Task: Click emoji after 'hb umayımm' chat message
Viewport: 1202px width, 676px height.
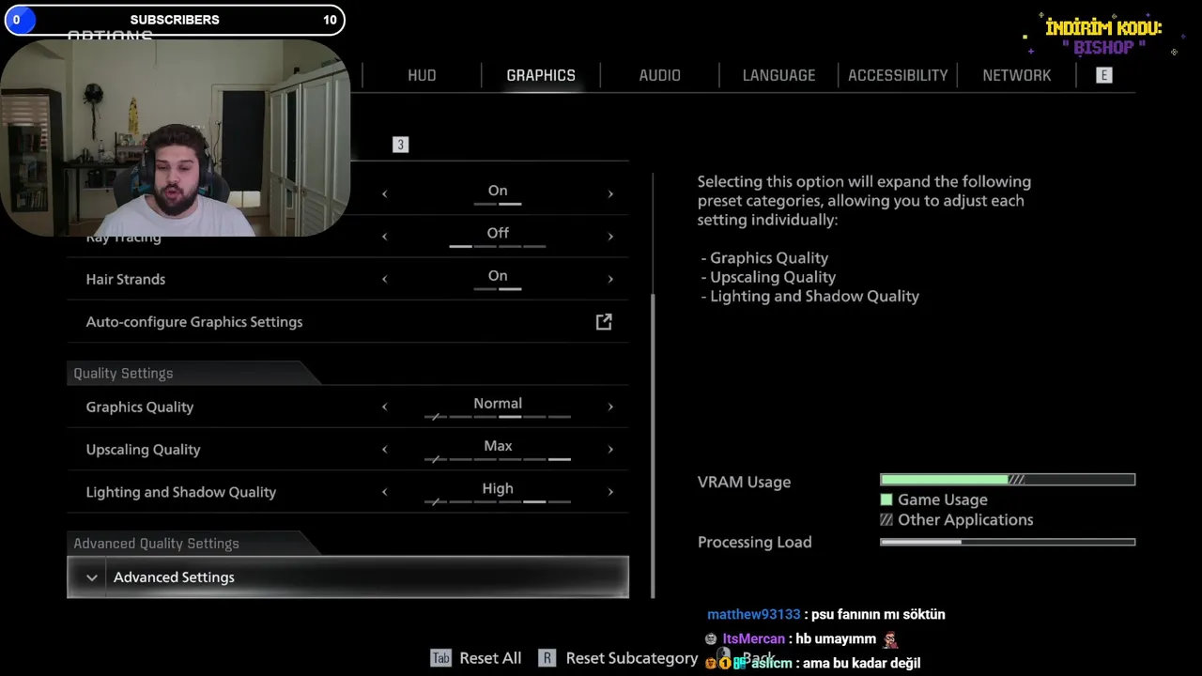Action: pos(889,639)
